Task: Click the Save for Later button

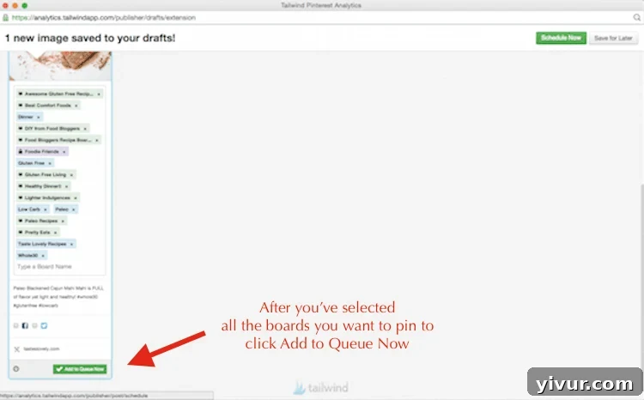Action: point(613,38)
